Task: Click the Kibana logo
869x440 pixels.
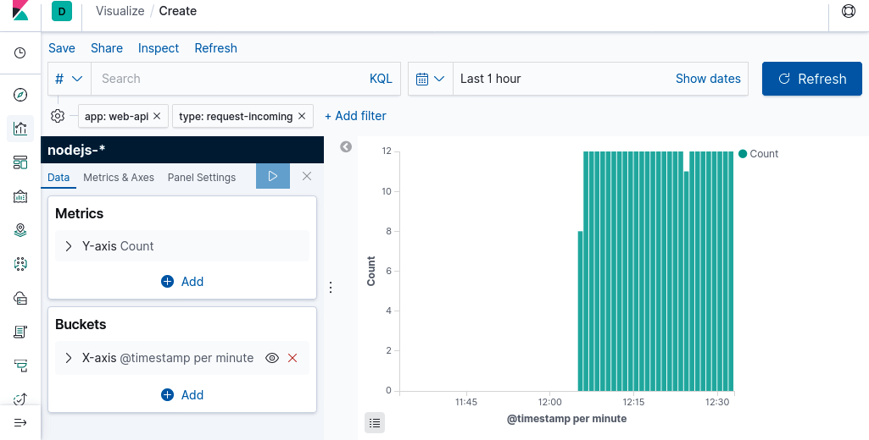Action: pyautogui.click(x=20, y=11)
